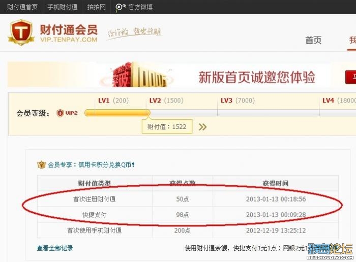Open 信用卡积分兑换Q币 link
Viewport: 356px width, 262px height.
coord(106,165)
